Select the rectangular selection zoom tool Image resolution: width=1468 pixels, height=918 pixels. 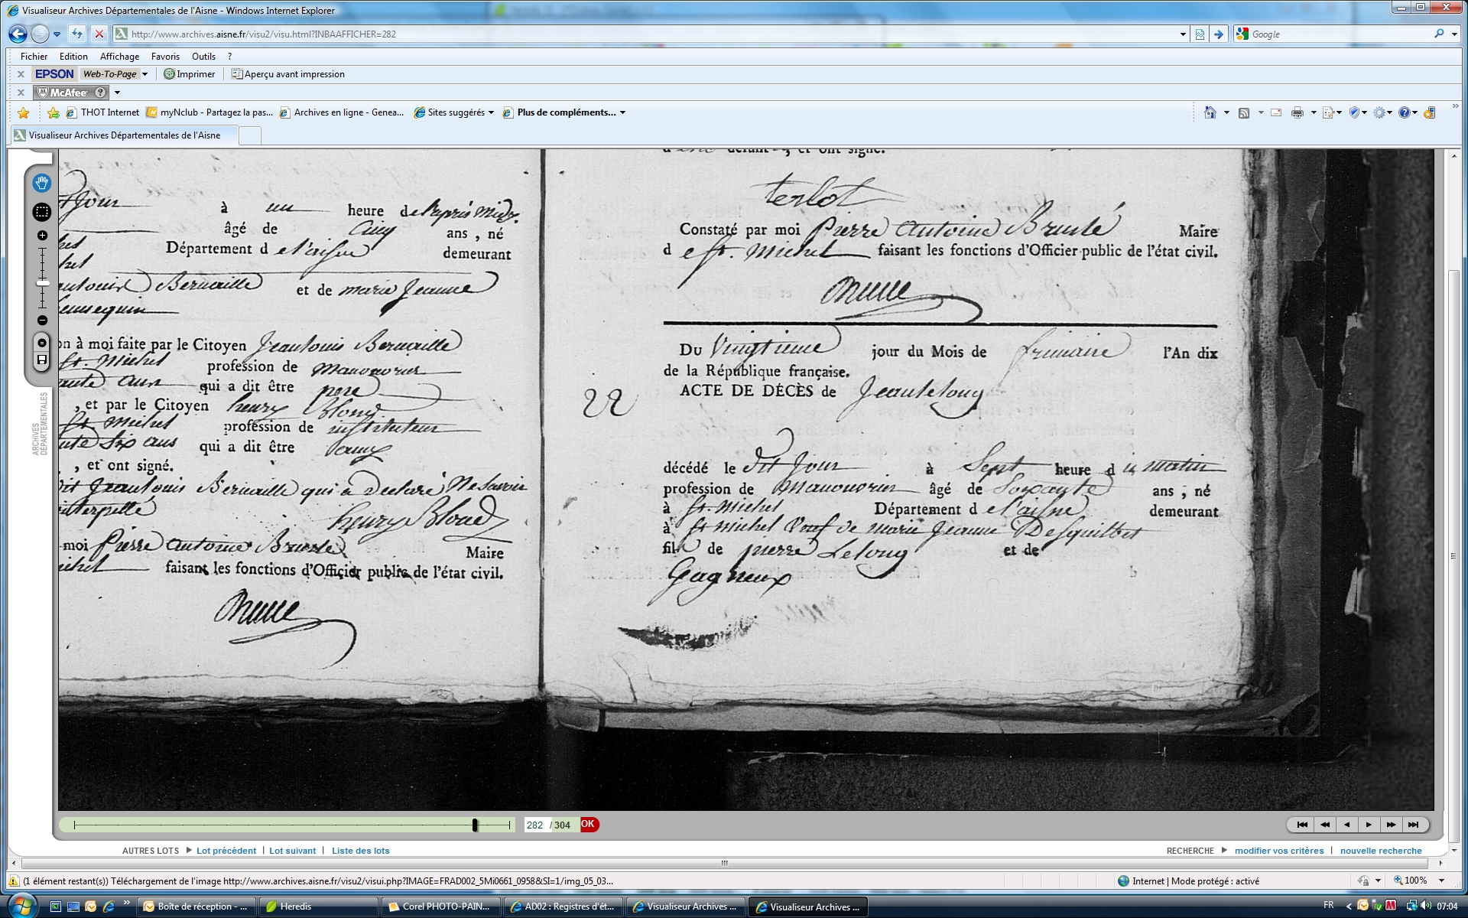(42, 212)
